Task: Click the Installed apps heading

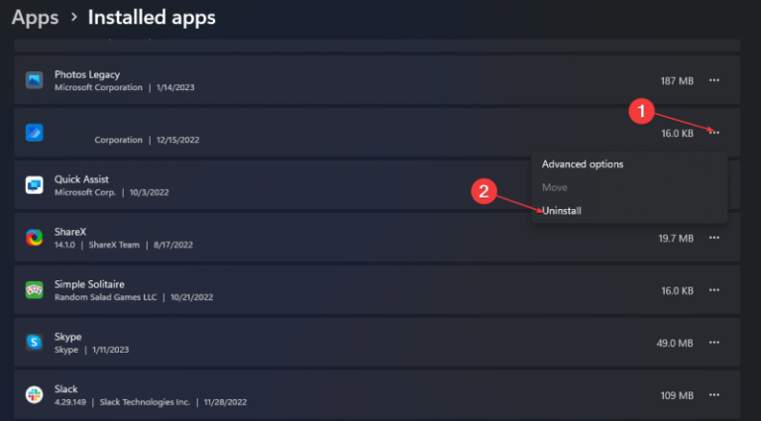Action: click(x=151, y=17)
